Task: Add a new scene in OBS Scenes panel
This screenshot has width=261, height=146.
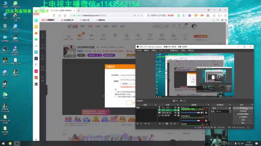Action: click(137, 124)
